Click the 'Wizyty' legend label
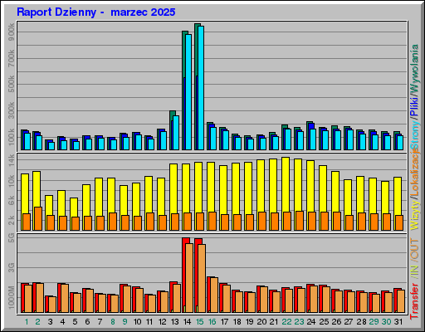 click(x=415, y=214)
